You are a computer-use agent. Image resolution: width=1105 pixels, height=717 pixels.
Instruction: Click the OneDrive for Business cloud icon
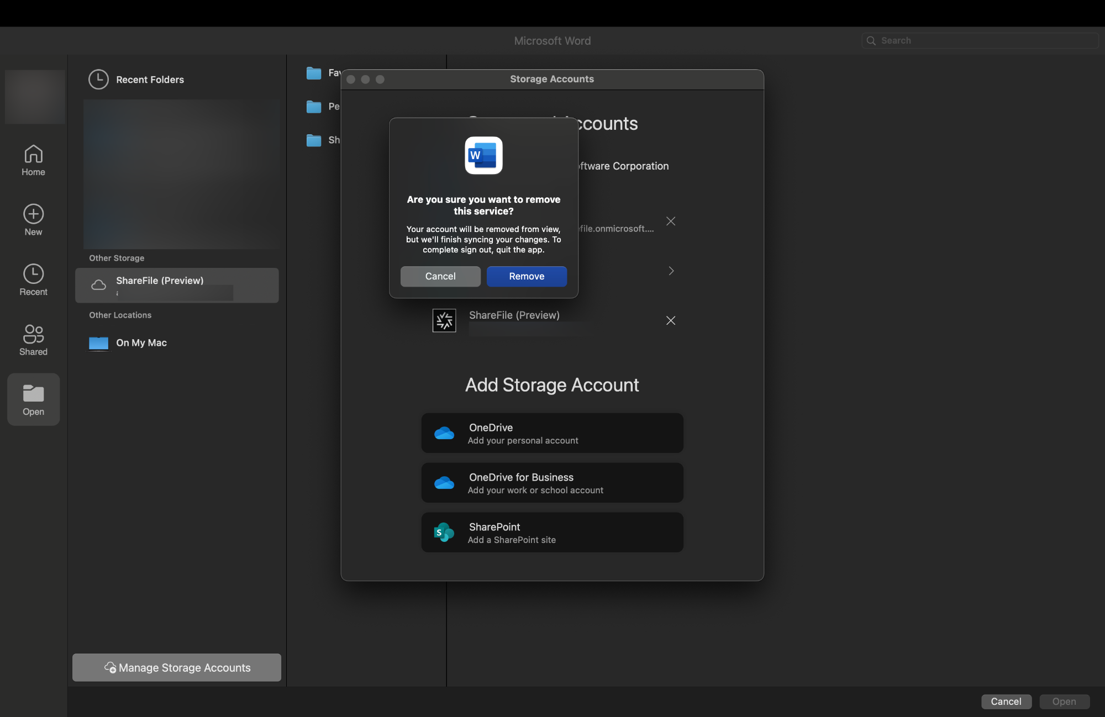[x=444, y=483]
